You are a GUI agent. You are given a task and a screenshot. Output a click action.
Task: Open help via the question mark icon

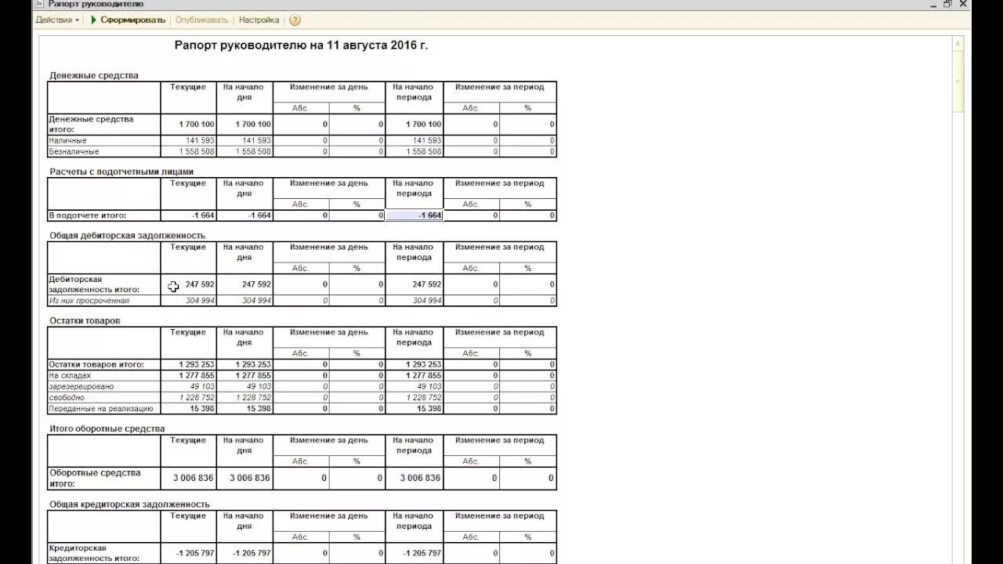295,20
